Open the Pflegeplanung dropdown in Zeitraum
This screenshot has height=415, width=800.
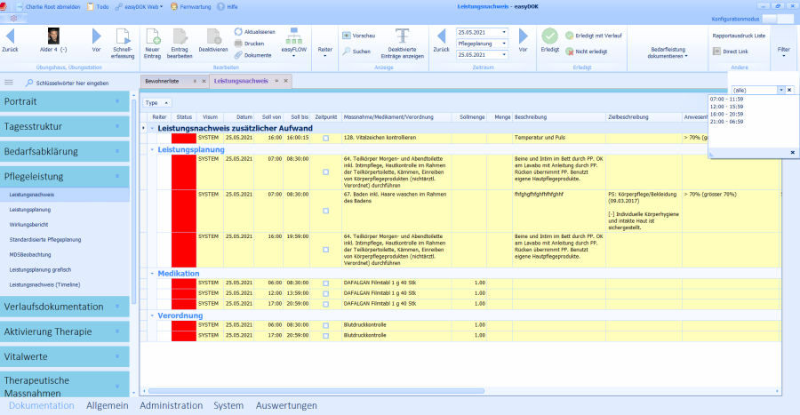point(482,43)
